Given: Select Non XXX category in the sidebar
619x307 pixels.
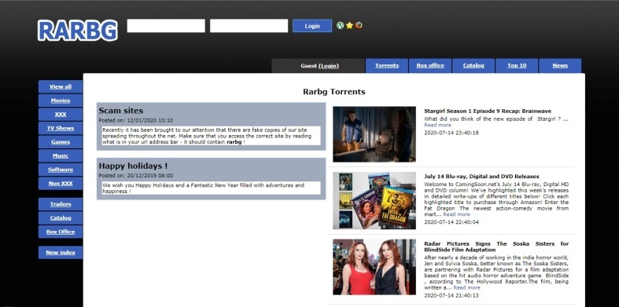Looking at the screenshot, I should pyautogui.click(x=61, y=183).
